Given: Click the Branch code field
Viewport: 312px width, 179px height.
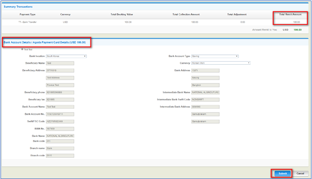Looking at the screenshot, I should click(x=60, y=156).
